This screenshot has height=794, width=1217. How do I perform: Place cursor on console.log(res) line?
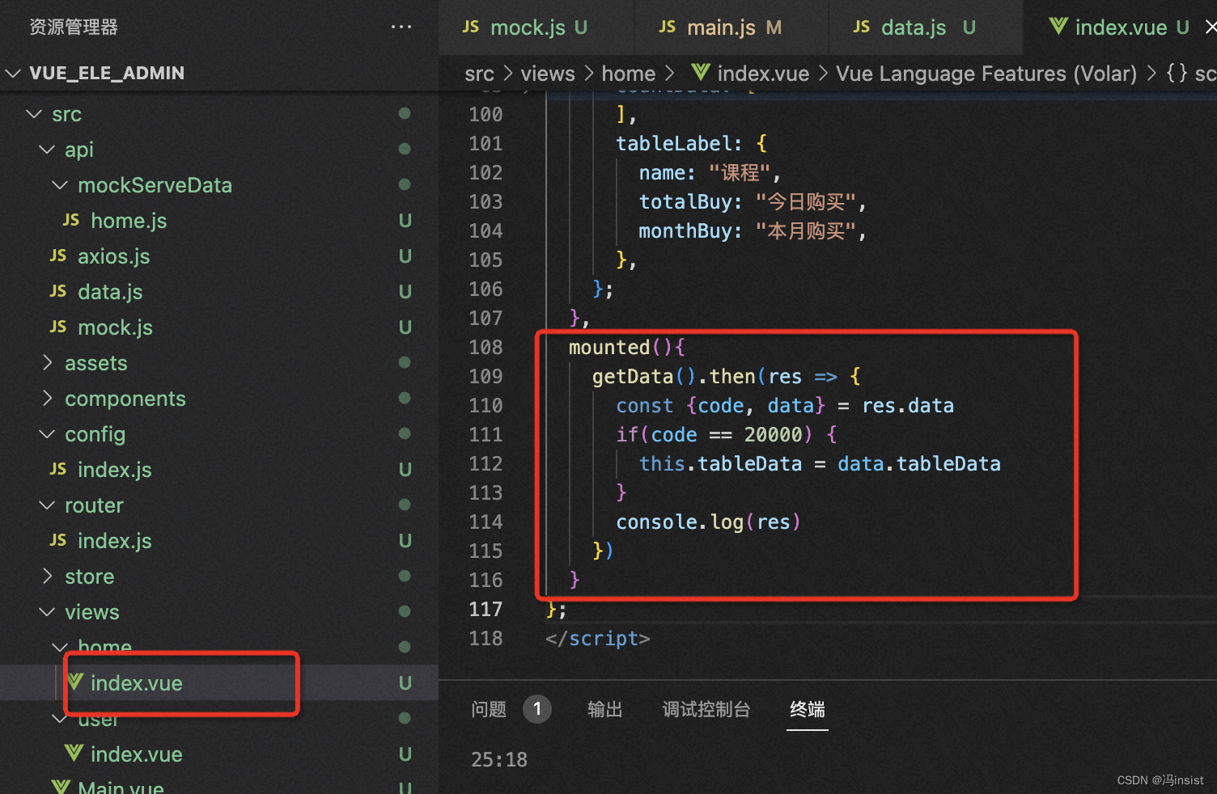[708, 522]
